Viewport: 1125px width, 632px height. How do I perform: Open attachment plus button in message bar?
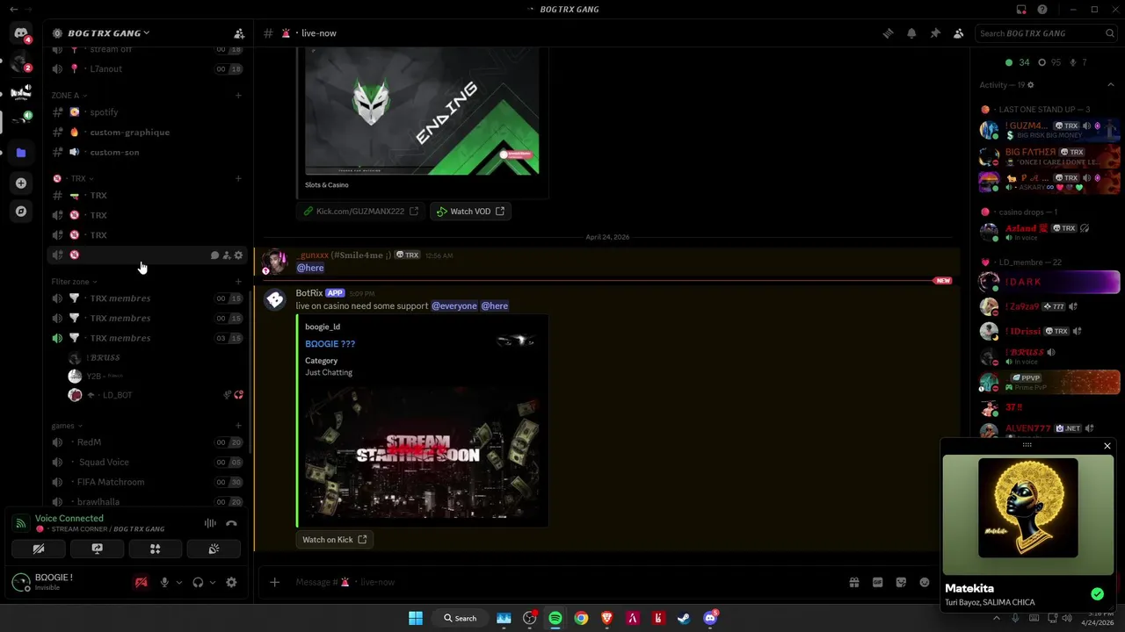pyautogui.click(x=274, y=582)
